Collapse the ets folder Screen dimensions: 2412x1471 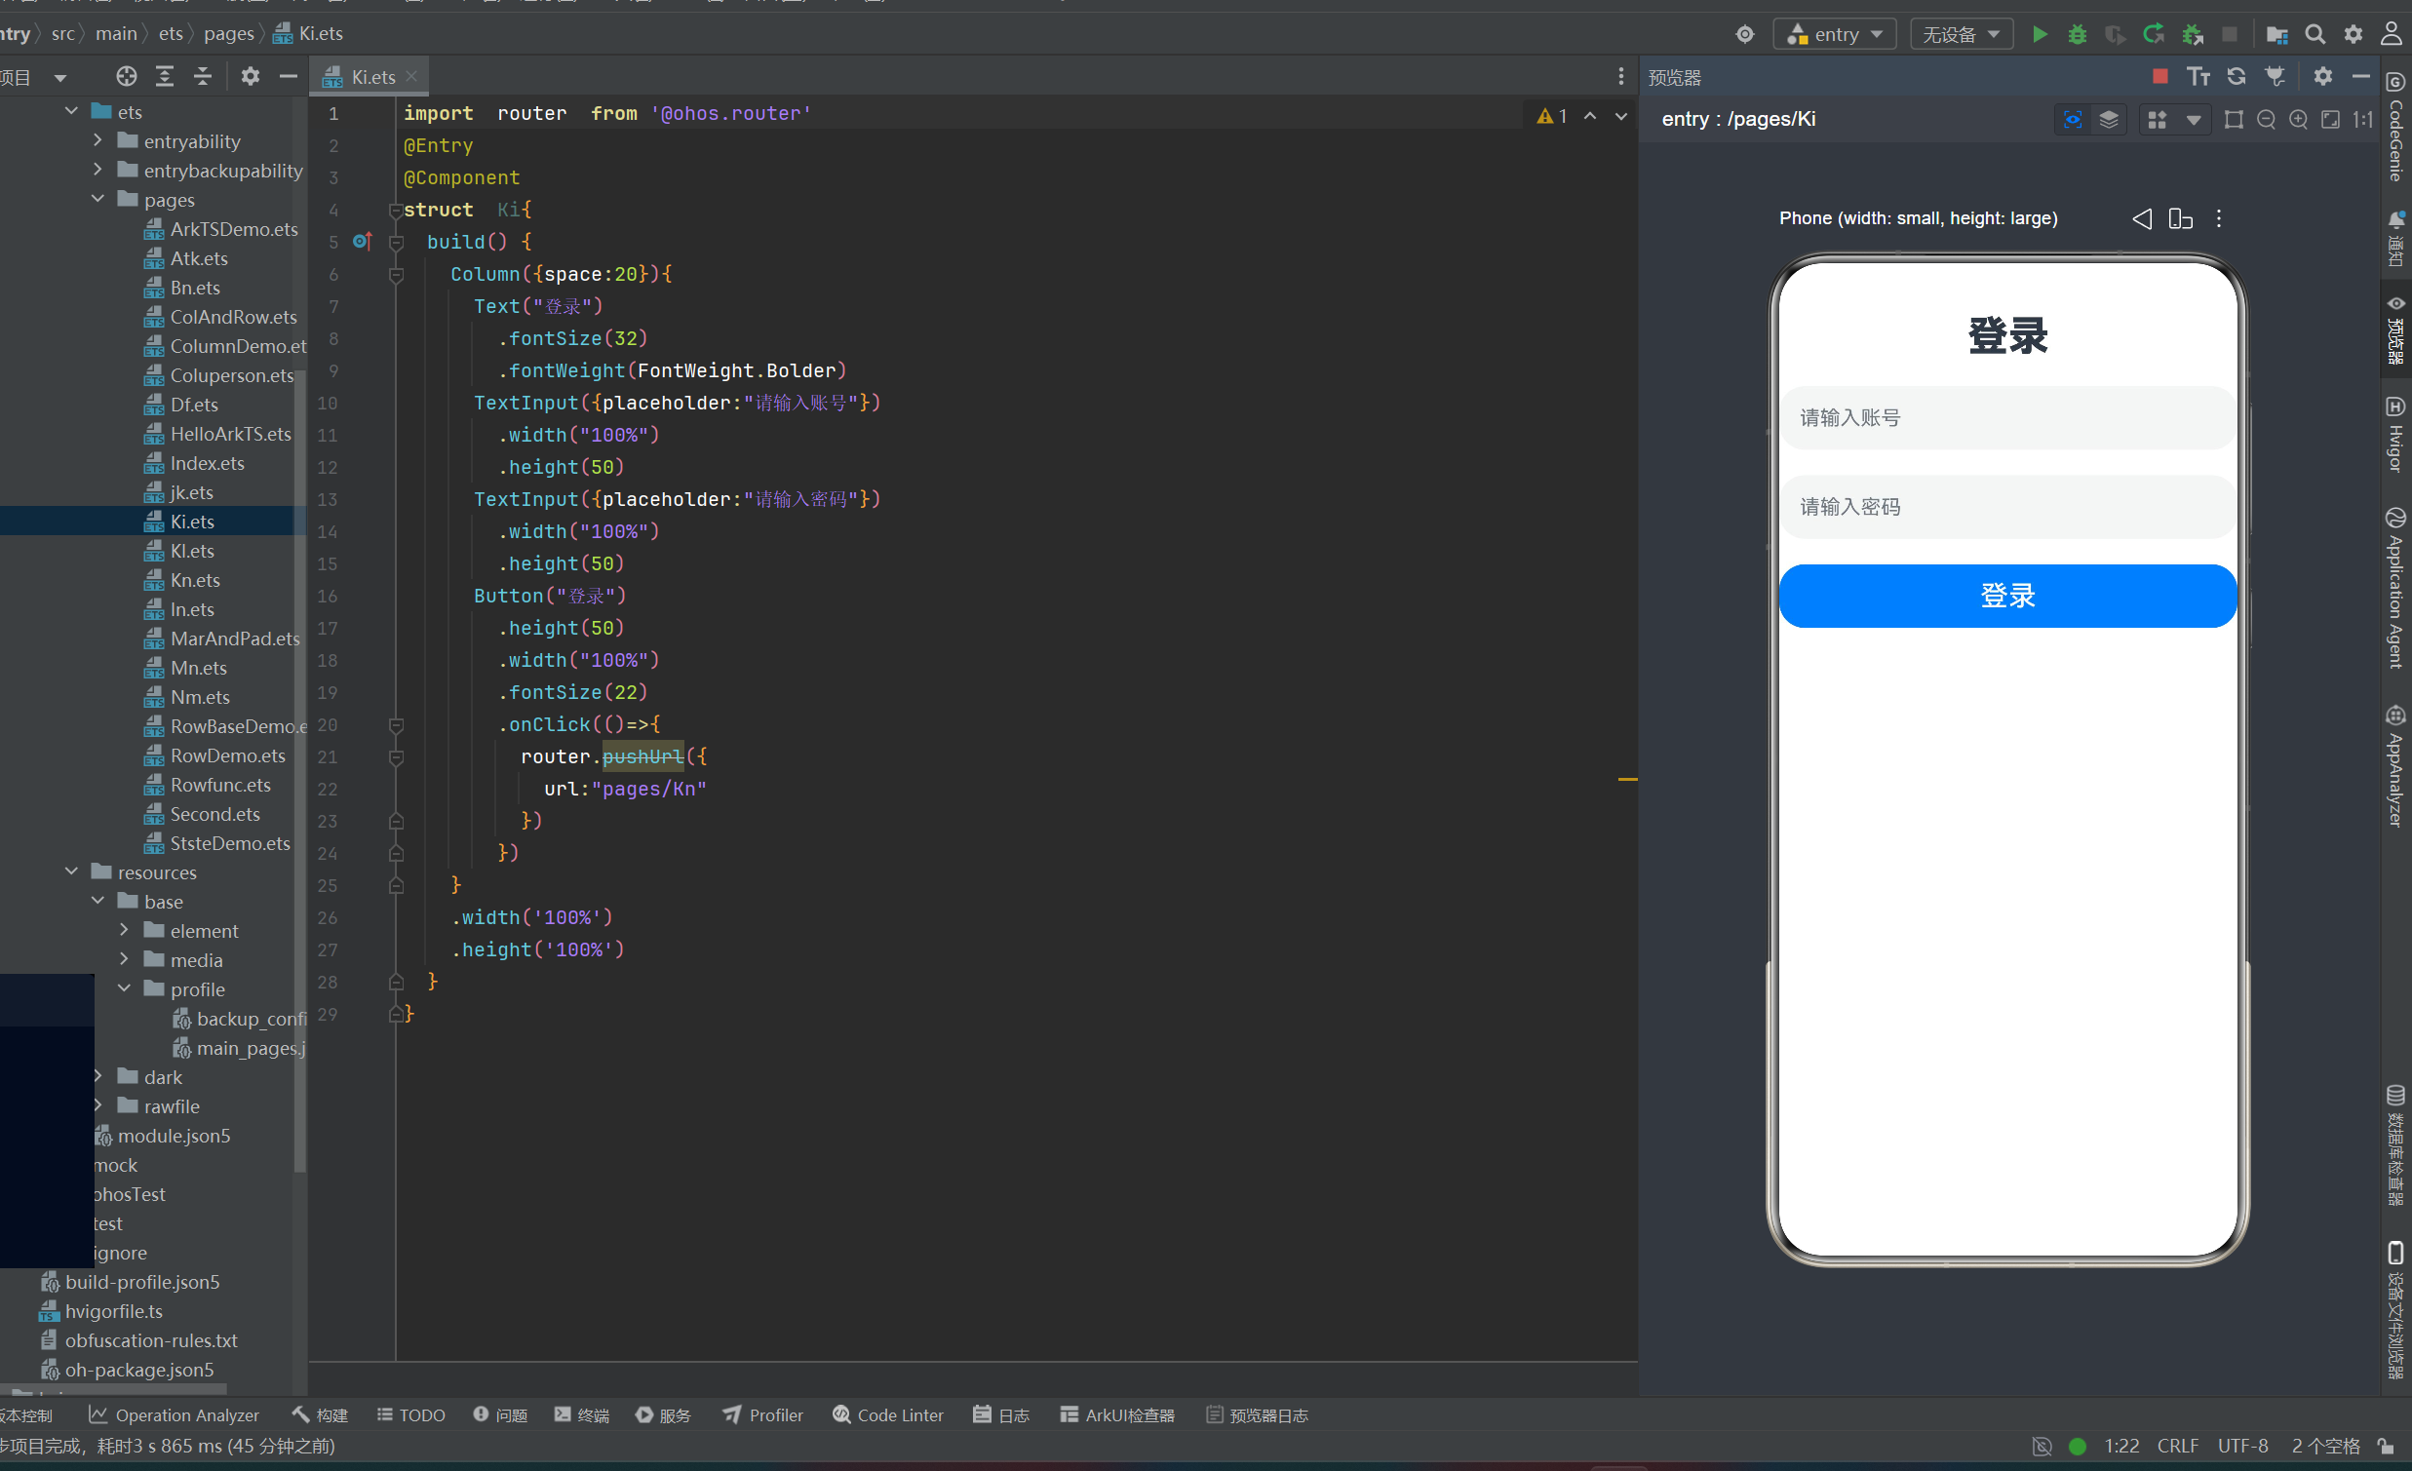(71, 111)
